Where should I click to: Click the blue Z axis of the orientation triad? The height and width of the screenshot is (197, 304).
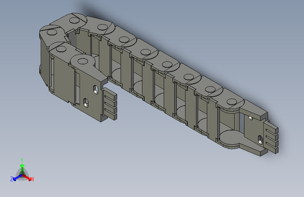pos(16,178)
